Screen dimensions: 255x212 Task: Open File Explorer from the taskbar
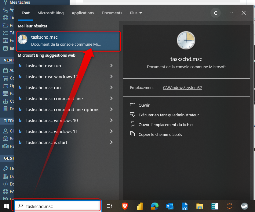199,206
